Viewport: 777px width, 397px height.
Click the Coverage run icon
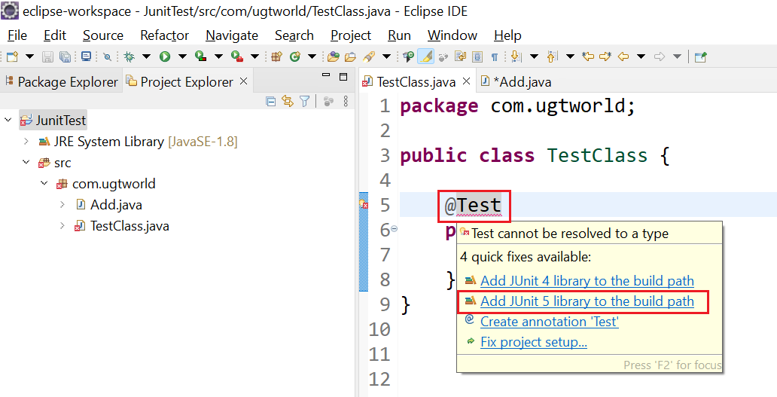coord(201,57)
